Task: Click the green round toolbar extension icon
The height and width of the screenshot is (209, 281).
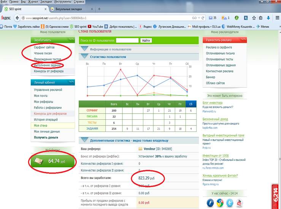Action: [x=237, y=18]
